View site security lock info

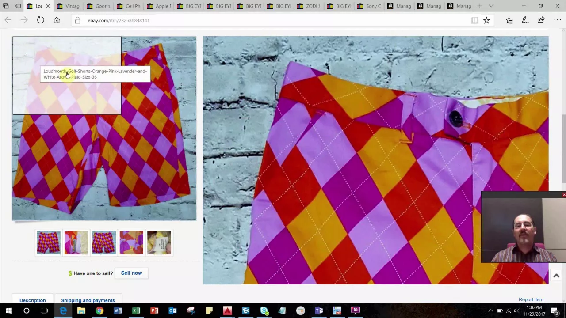click(x=77, y=20)
